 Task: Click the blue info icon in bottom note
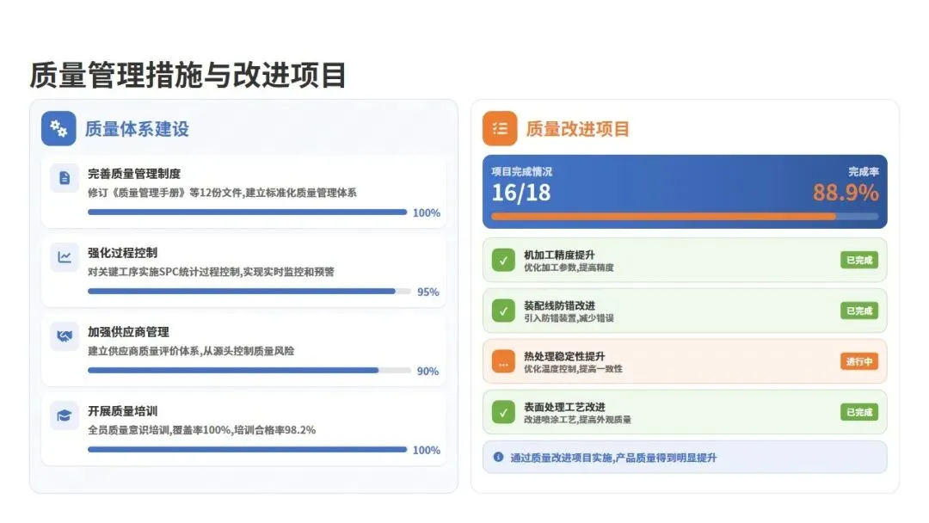point(498,458)
